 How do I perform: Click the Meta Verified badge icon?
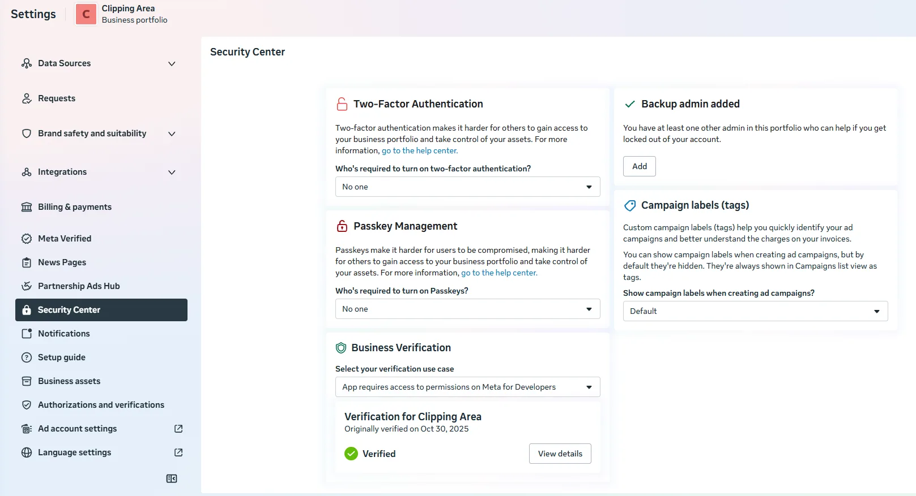[27, 239]
